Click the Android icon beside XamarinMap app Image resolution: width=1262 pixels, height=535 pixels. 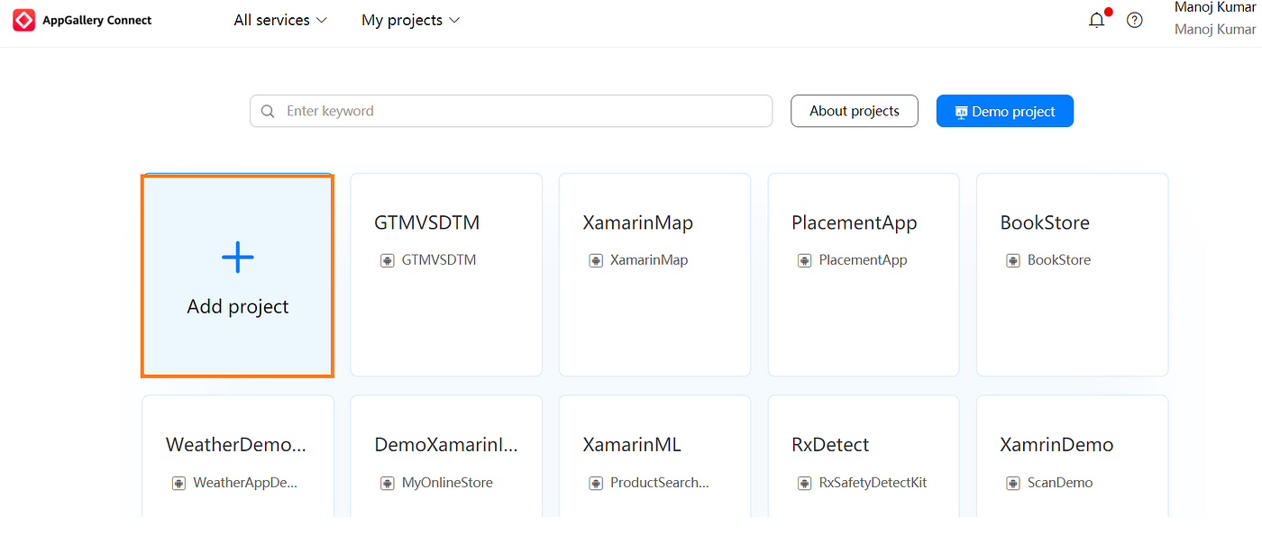[x=596, y=260]
